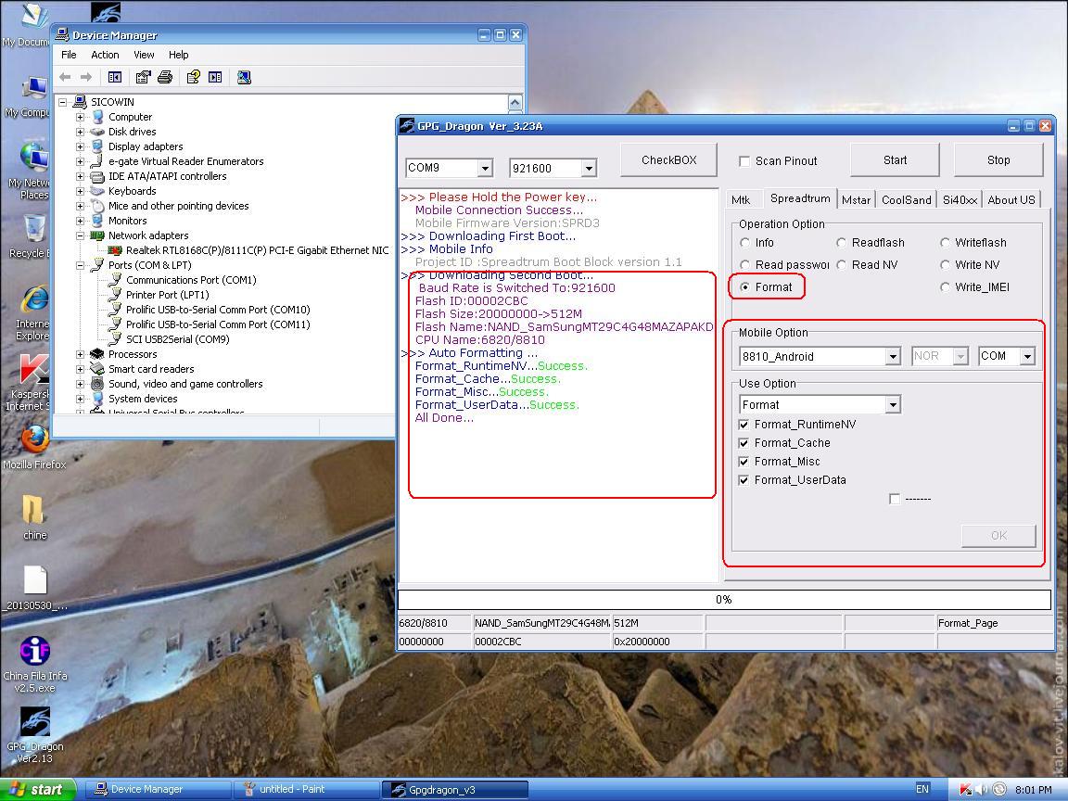
Task: Switch to untitled - Paint in taskbar
Action: coord(305,790)
